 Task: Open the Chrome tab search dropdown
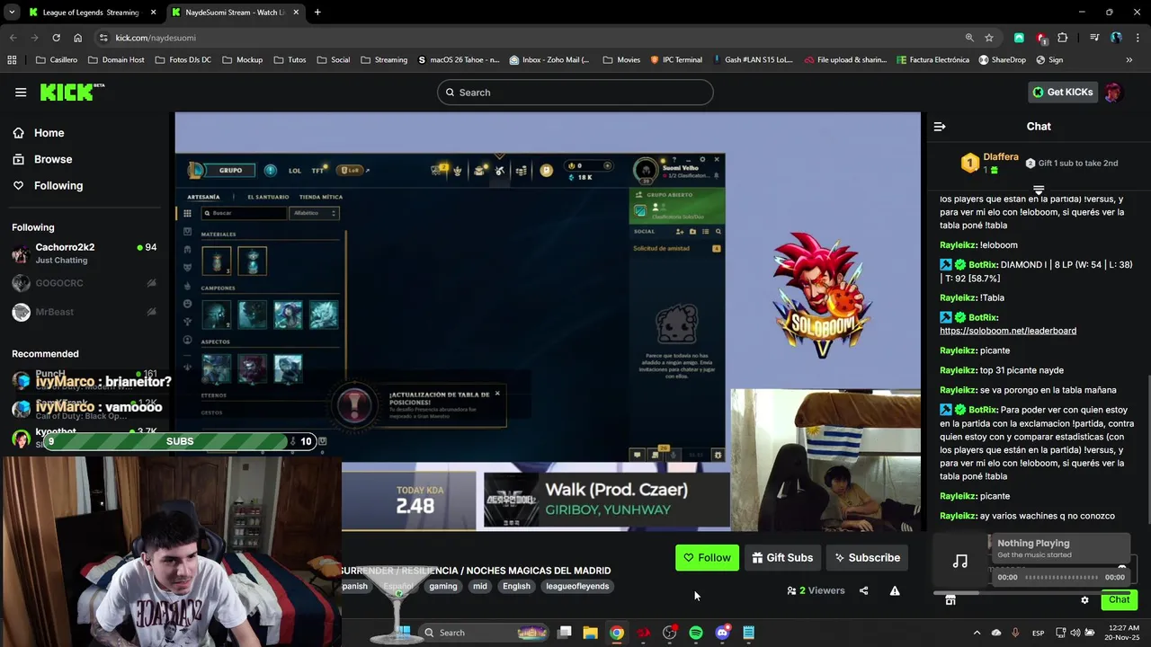(x=13, y=13)
